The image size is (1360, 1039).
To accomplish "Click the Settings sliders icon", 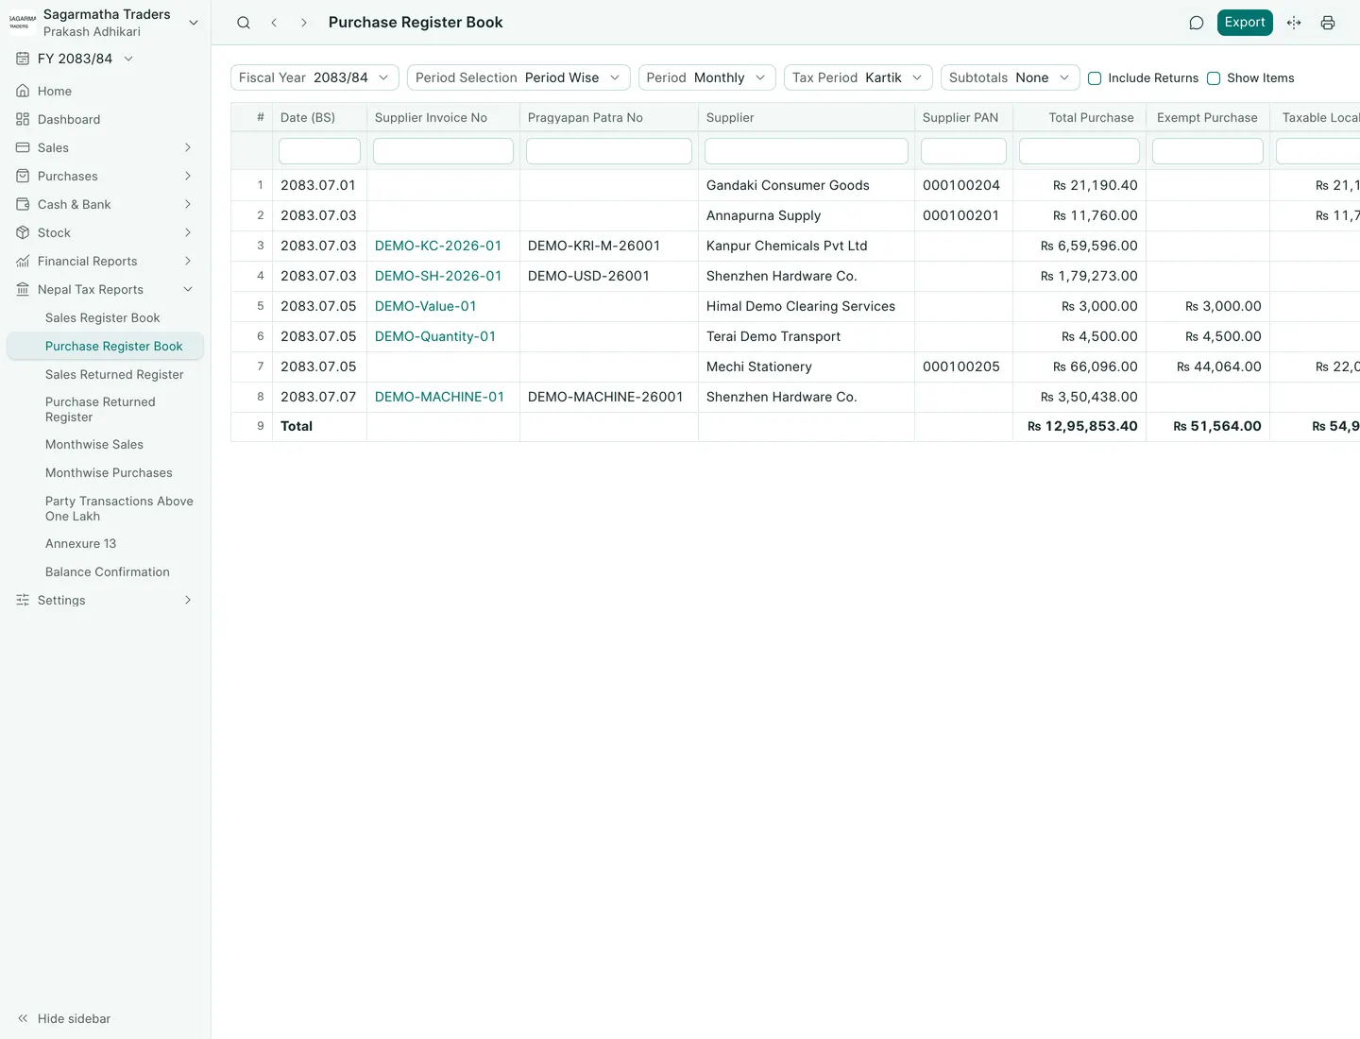I will click(23, 600).
